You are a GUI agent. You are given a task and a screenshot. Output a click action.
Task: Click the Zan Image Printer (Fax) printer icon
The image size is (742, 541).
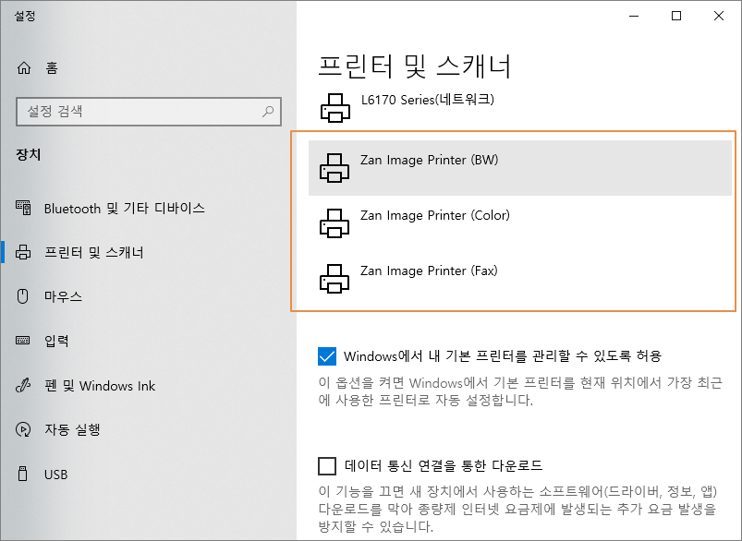click(335, 279)
